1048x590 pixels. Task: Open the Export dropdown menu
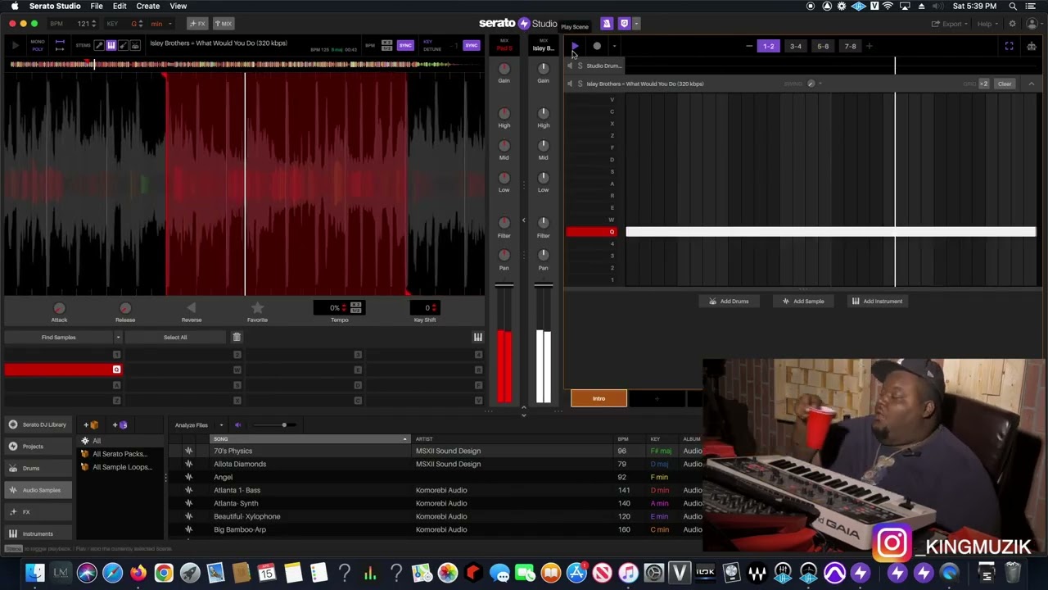click(951, 24)
